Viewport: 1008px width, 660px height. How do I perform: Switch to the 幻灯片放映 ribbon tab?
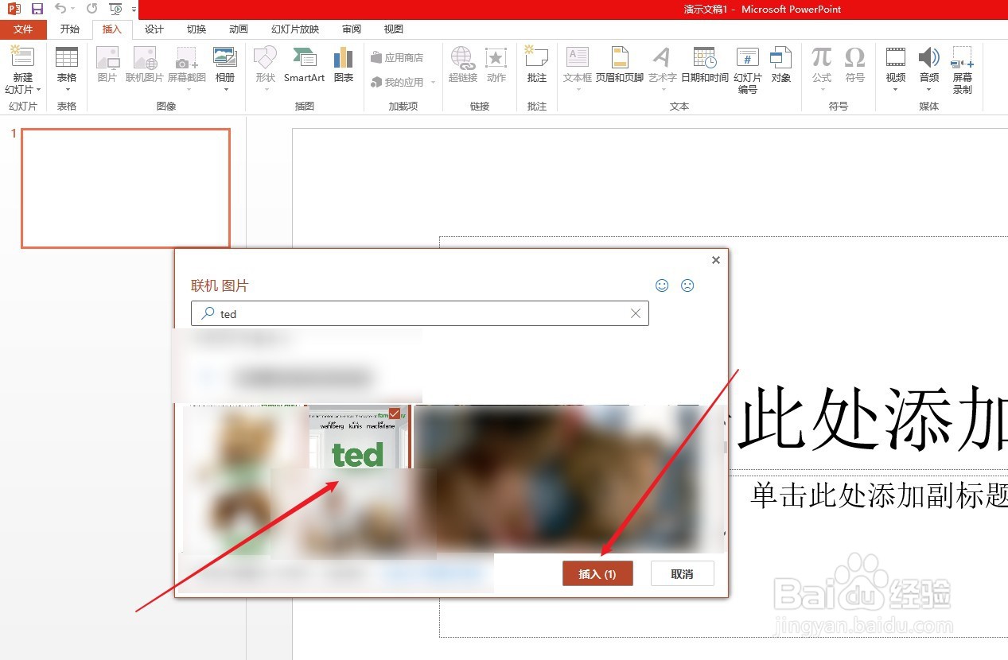(x=295, y=29)
